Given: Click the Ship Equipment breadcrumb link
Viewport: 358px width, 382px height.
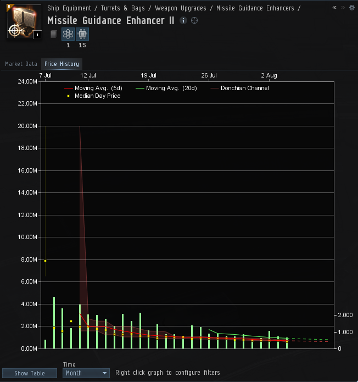Looking at the screenshot, I should tap(69, 8).
